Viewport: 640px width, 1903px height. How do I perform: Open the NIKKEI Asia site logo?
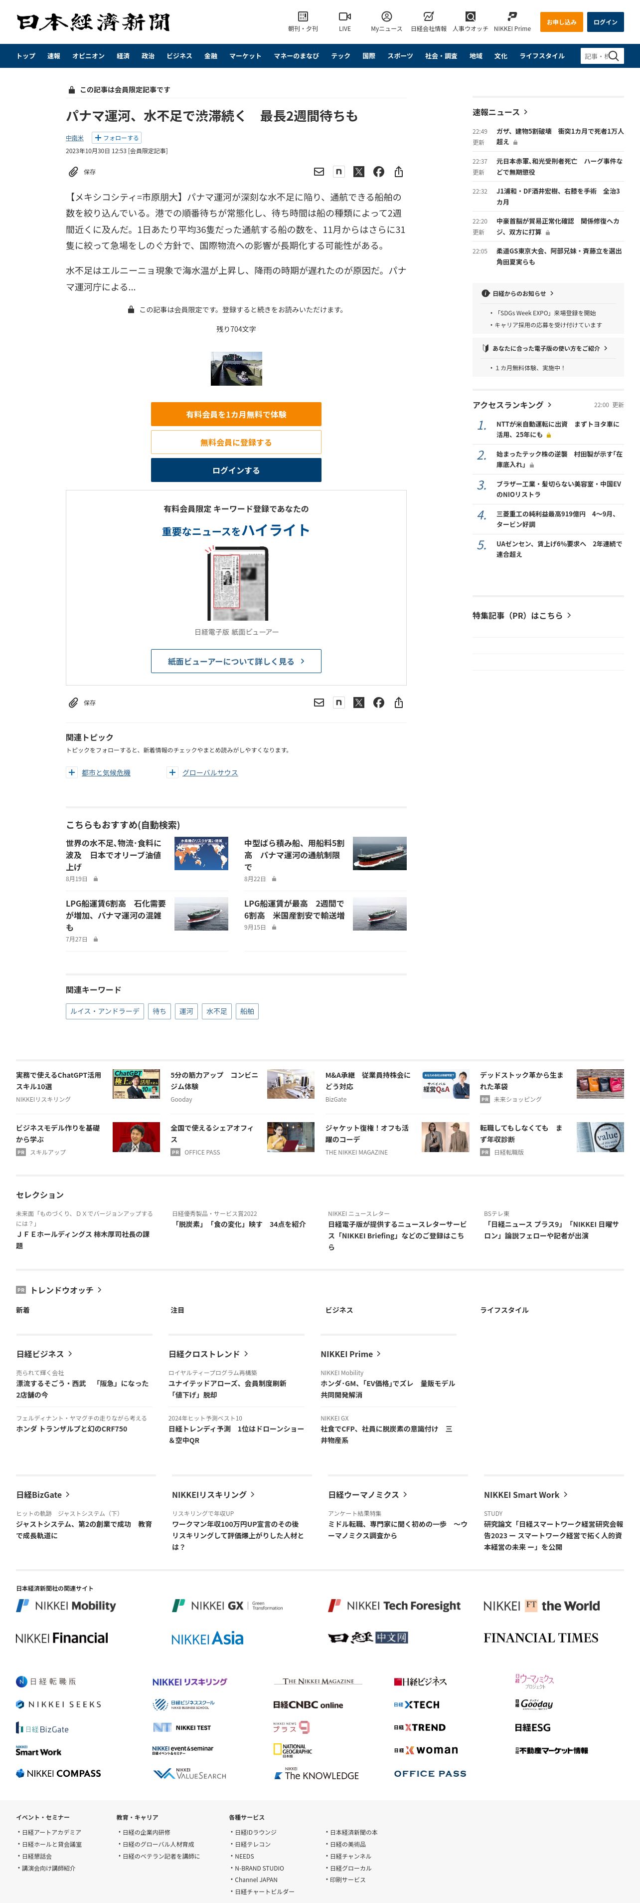pos(207,1639)
